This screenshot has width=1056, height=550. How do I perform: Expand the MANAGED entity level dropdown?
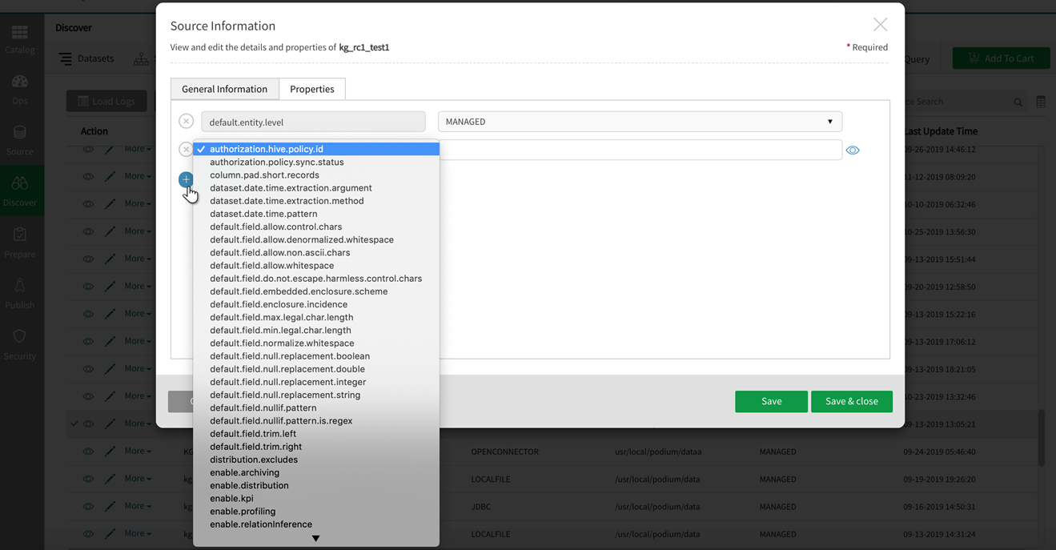639,122
